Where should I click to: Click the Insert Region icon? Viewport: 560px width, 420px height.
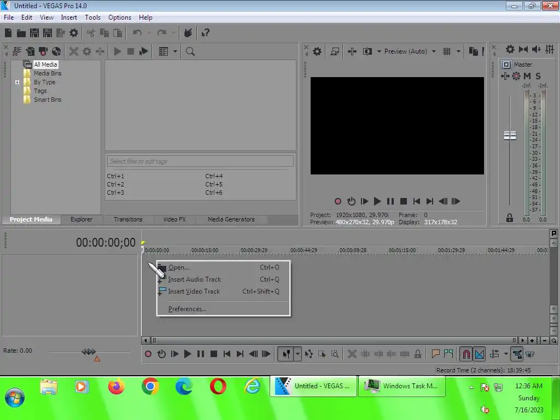448,354
